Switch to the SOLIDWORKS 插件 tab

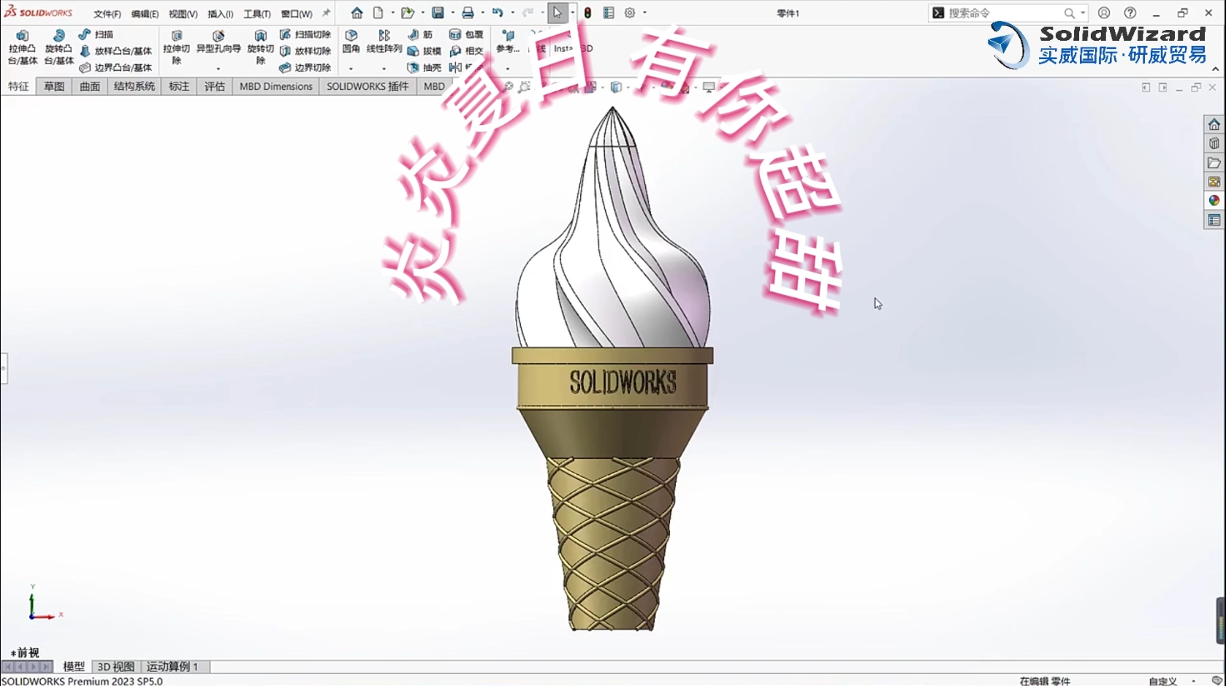point(368,86)
